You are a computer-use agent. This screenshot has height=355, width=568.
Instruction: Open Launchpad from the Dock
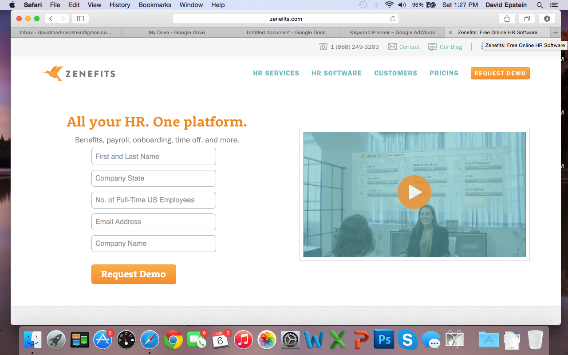click(56, 340)
